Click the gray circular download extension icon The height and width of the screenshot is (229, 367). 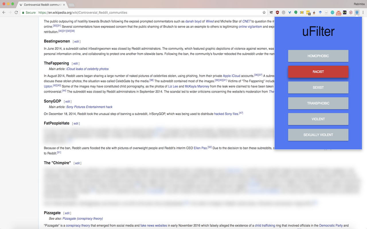pyautogui.click(x=284, y=13)
